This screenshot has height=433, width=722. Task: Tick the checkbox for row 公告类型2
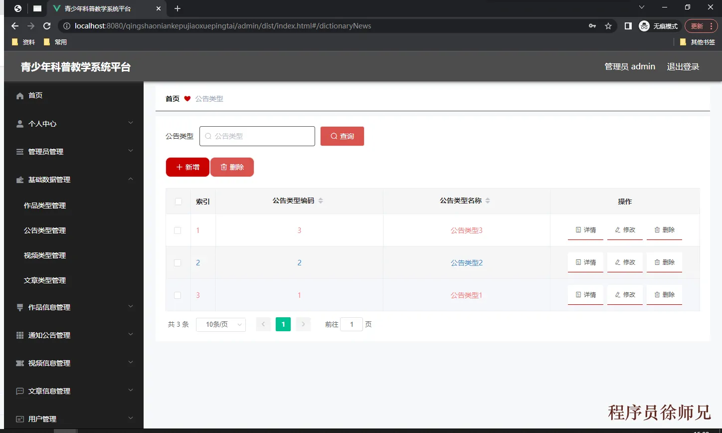(178, 263)
